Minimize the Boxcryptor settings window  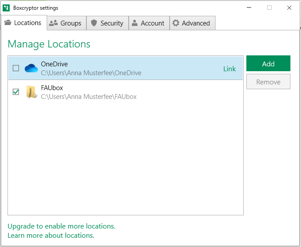[249, 7]
